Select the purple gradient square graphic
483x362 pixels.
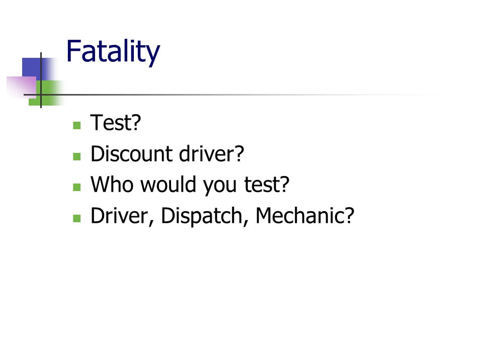22,87
